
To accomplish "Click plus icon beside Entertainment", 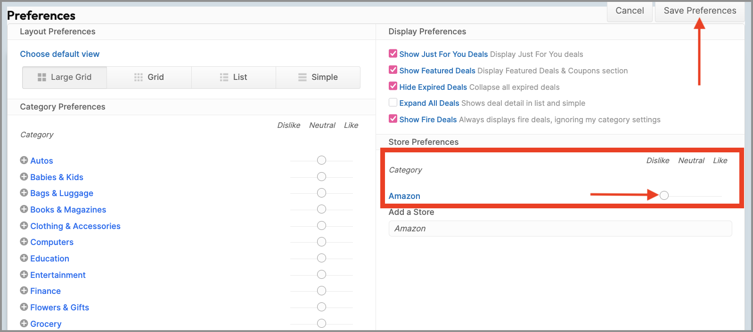I will click(24, 275).
